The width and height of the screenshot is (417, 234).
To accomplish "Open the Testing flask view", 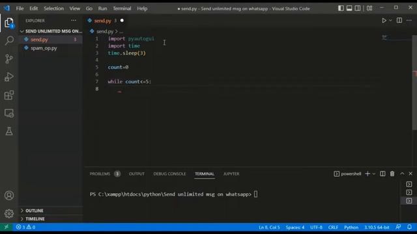I will coord(9,131).
